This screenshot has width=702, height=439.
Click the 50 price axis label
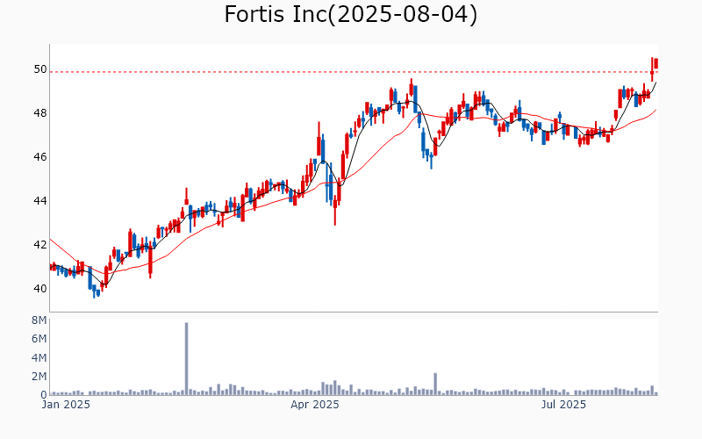coord(40,69)
